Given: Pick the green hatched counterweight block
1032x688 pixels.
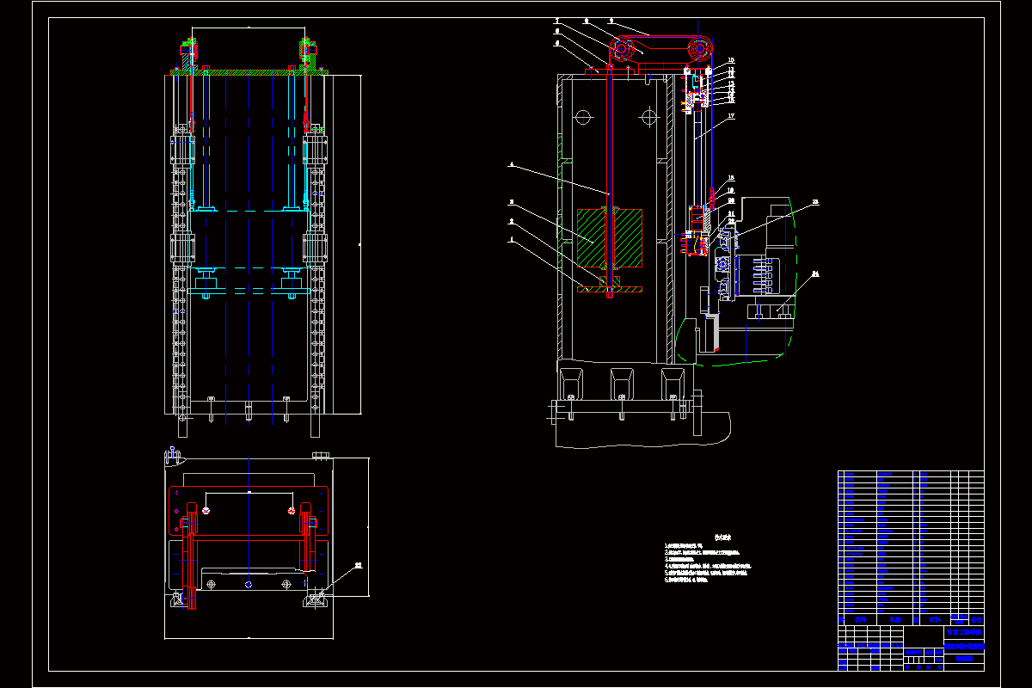Looking at the screenshot, I should pos(610,238).
